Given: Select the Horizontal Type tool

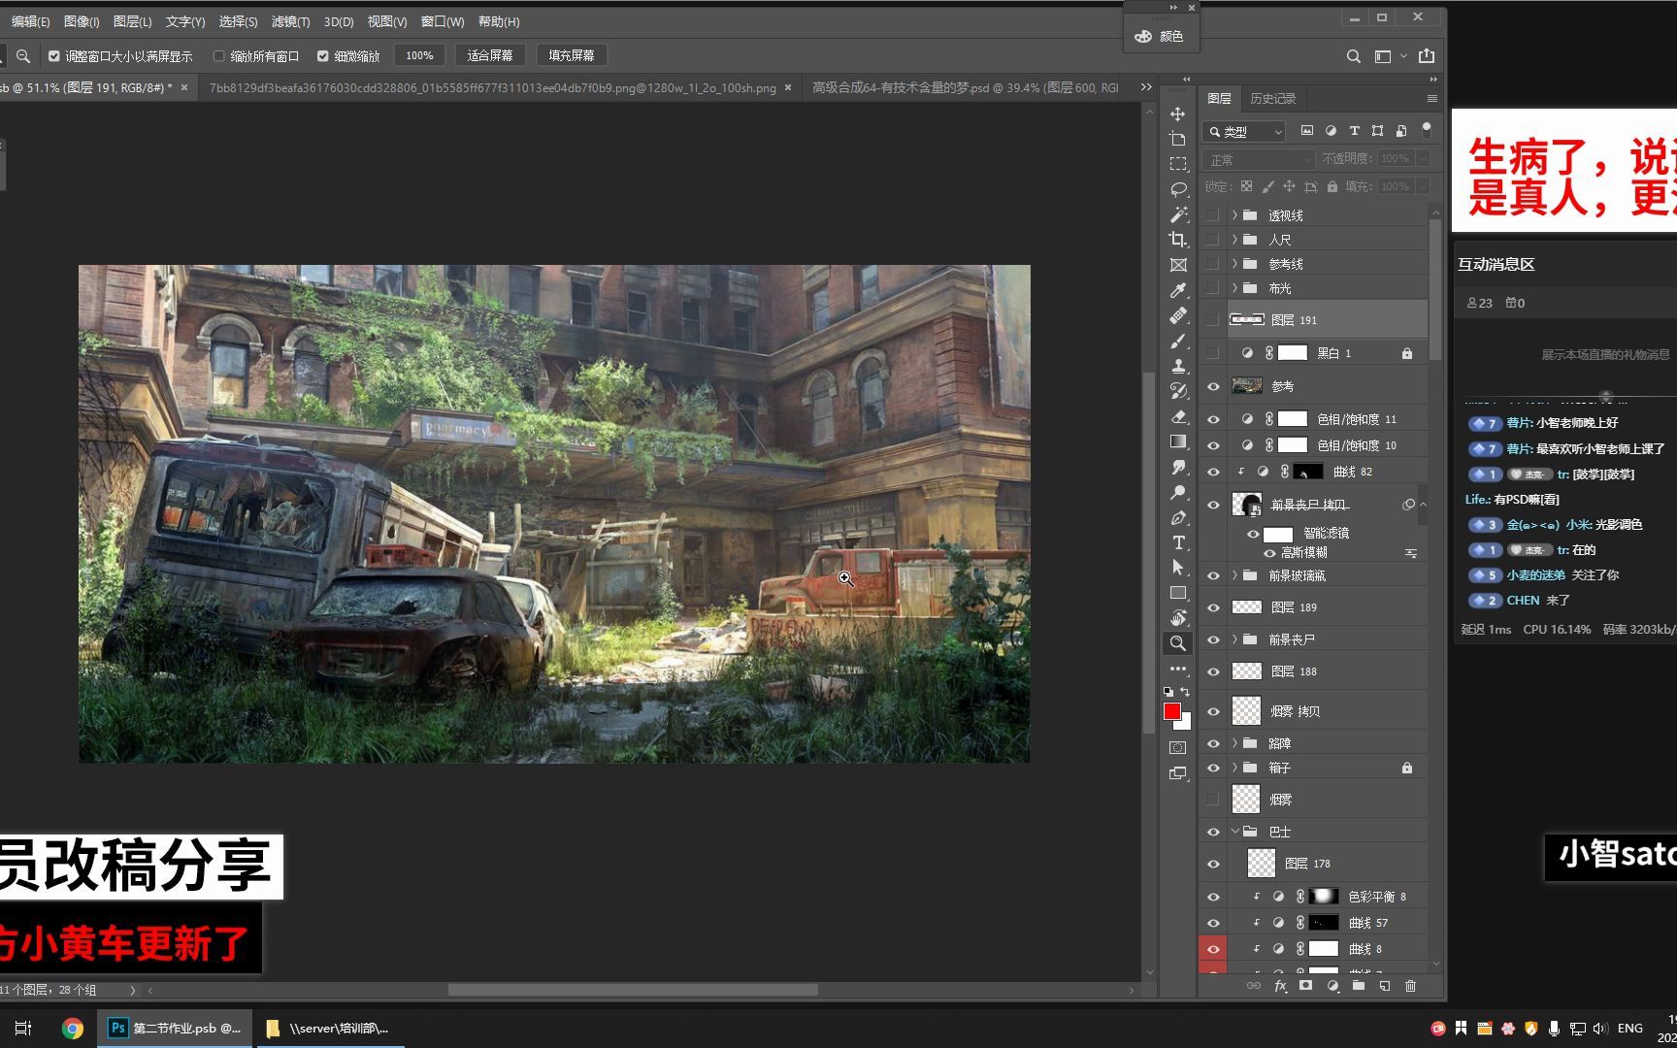Looking at the screenshot, I should (x=1178, y=542).
